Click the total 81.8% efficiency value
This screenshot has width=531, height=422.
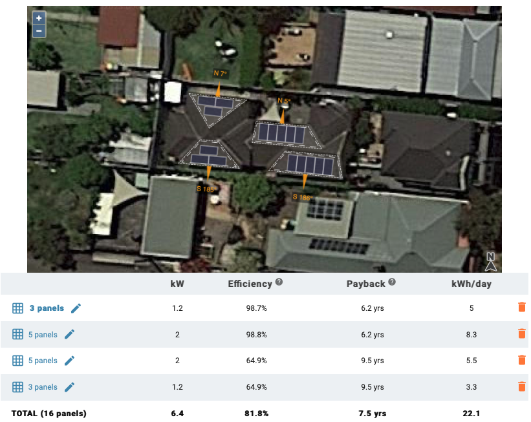click(256, 414)
